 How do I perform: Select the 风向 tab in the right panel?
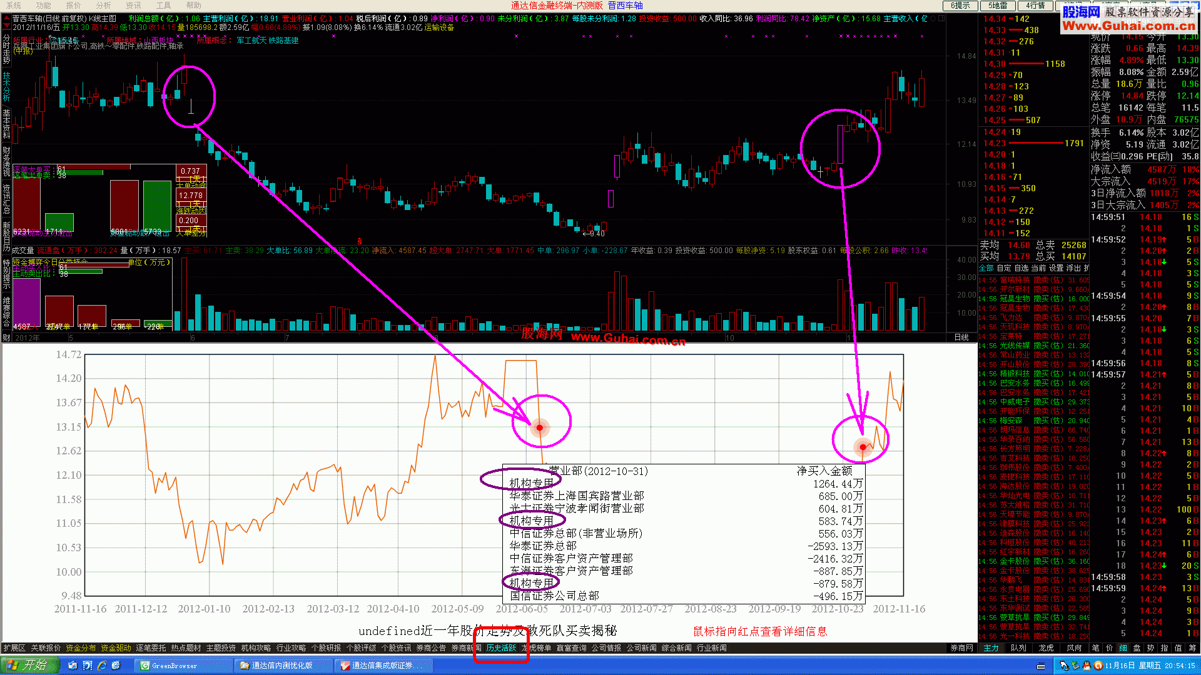pos(1073,648)
